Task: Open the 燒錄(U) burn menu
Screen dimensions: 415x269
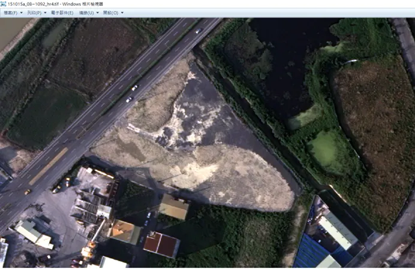Action: (86, 13)
